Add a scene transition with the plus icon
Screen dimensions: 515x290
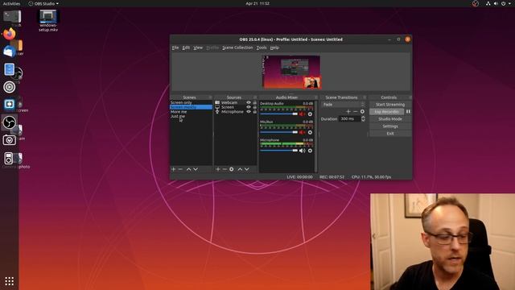coord(348,111)
